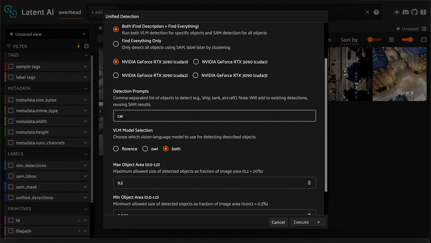Click Cancel in Unified Detection dialog
431x243 pixels.
coord(278,222)
